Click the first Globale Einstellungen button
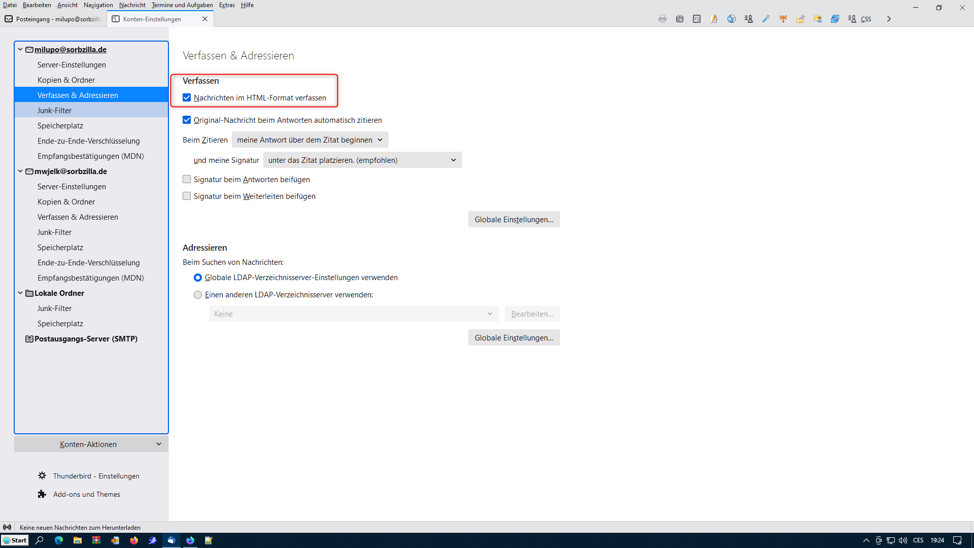 pyautogui.click(x=513, y=220)
